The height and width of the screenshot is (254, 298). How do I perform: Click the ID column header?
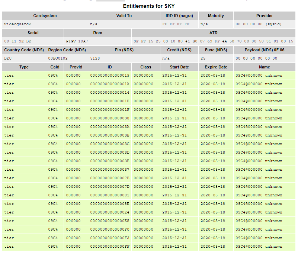pos(110,67)
